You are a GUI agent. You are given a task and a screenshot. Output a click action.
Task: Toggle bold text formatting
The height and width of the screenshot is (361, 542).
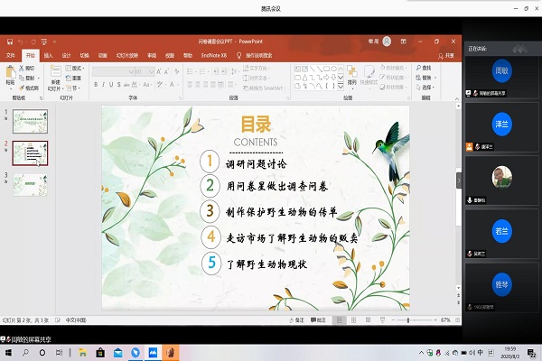point(96,85)
